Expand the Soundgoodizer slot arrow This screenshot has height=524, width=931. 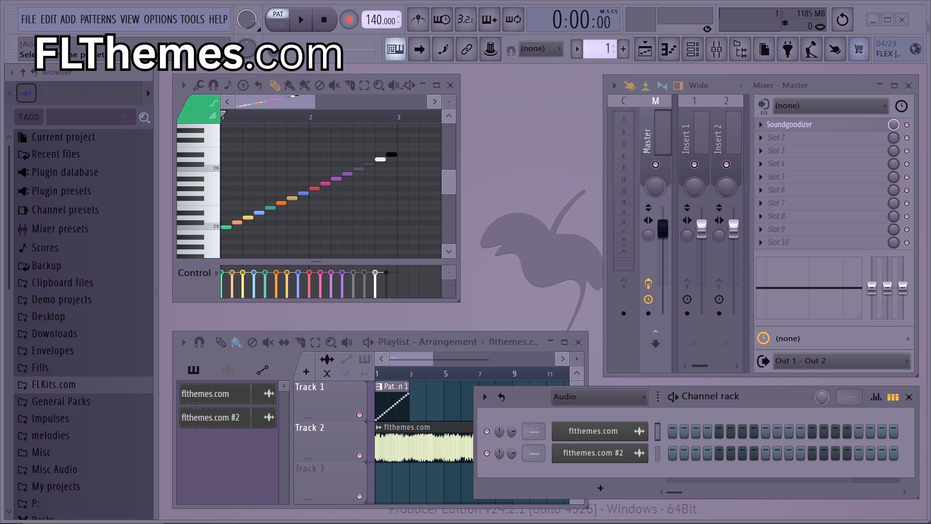(x=761, y=125)
